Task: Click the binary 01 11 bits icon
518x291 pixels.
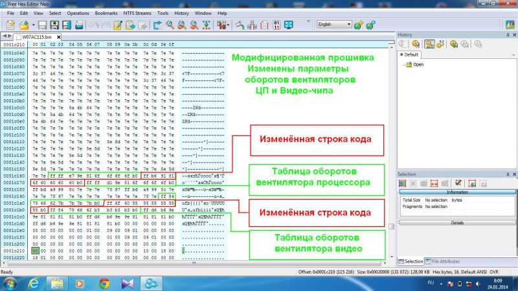Action: pos(277,25)
